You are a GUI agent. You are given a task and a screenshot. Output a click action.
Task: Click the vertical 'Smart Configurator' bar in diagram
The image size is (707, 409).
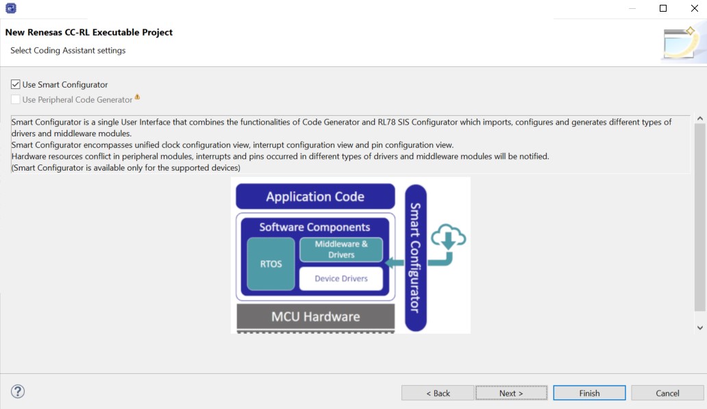click(416, 258)
